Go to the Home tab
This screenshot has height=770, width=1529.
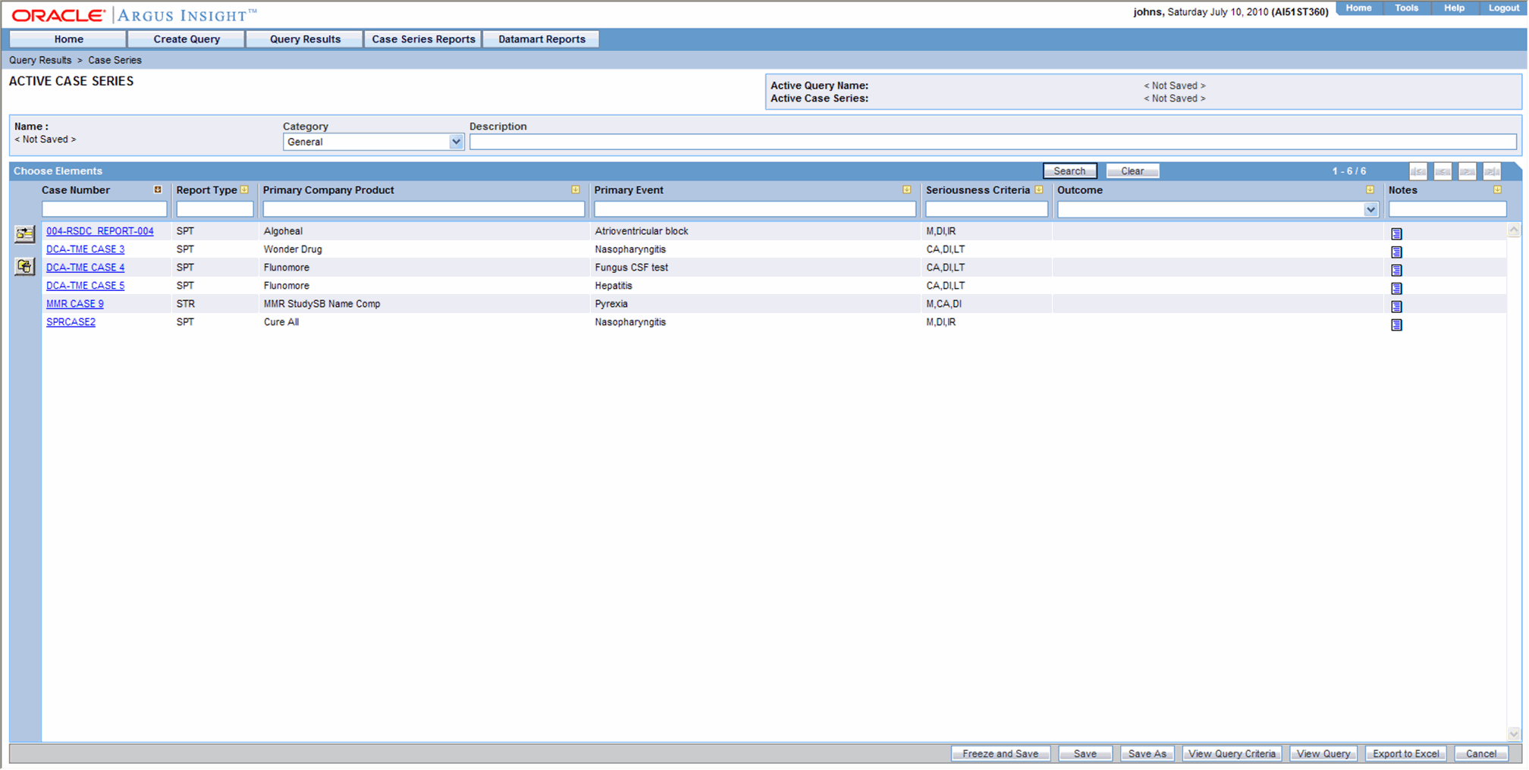(68, 39)
